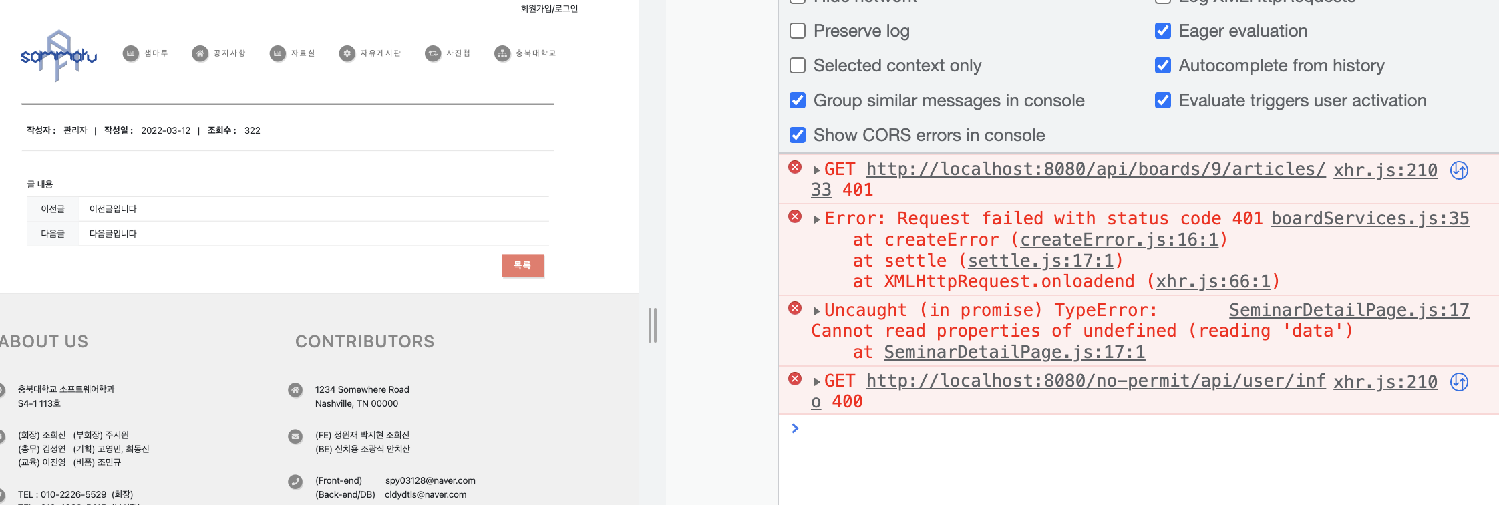Open the 공지사항 home icon
Image resolution: width=1499 pixels, height=505 pixels.
200,53
